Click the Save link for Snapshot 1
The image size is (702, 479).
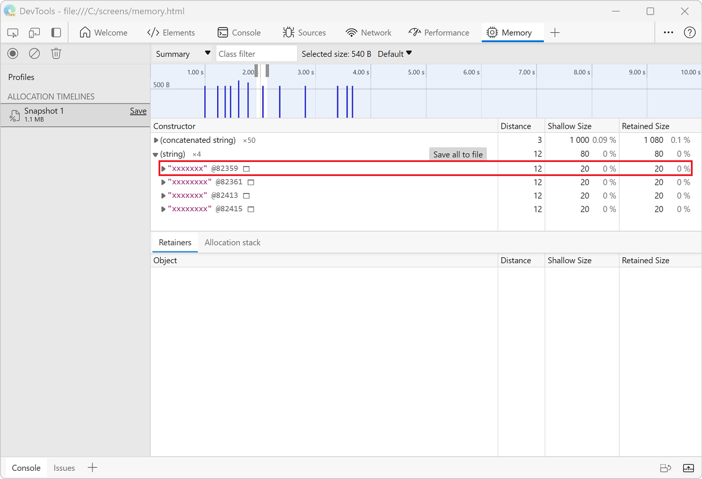(x=138, y=111)
